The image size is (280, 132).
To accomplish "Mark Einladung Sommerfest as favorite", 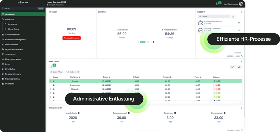I will 239,30.
